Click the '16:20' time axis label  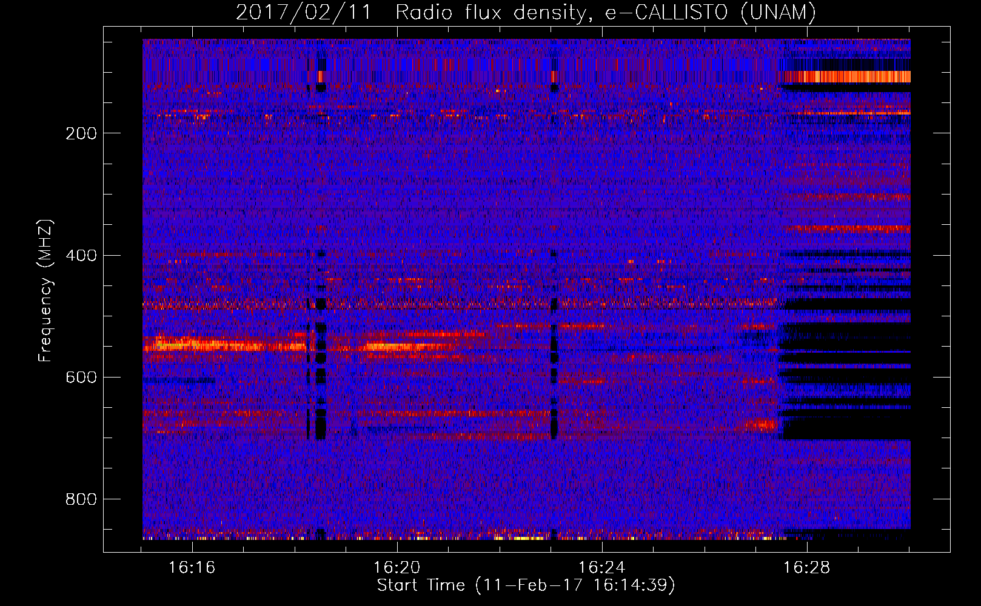pyautogui.click(x=397, y=568)
